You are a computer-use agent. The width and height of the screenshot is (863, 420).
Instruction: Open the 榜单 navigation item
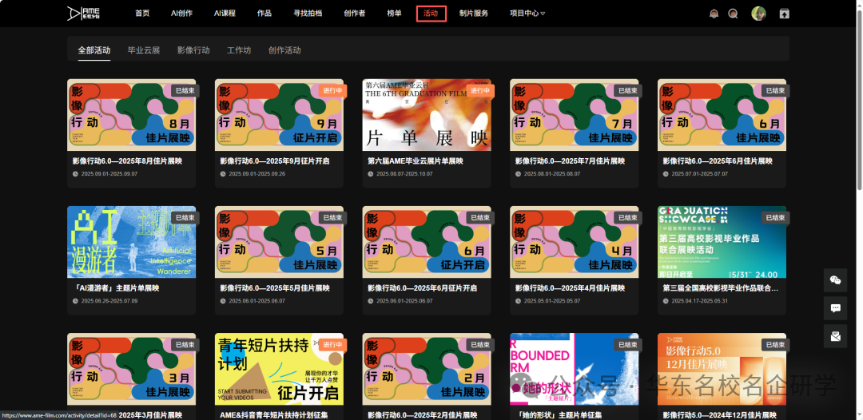394,14
